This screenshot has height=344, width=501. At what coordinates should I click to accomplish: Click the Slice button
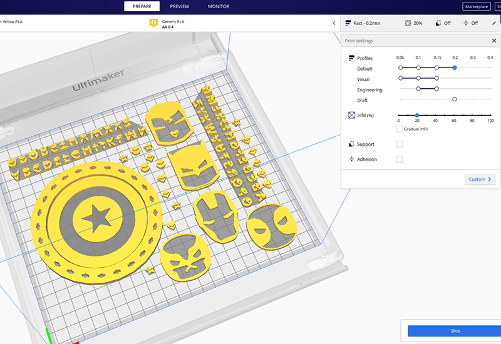455,331
